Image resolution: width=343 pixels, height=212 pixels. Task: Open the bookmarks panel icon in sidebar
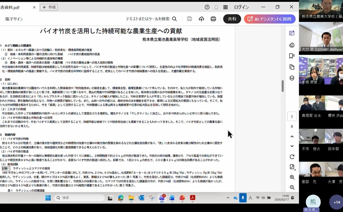pyautogui.click(x=292, y=56)
